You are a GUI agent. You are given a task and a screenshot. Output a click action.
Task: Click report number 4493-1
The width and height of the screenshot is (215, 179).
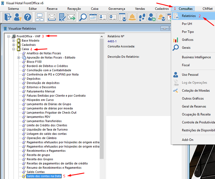112,41
